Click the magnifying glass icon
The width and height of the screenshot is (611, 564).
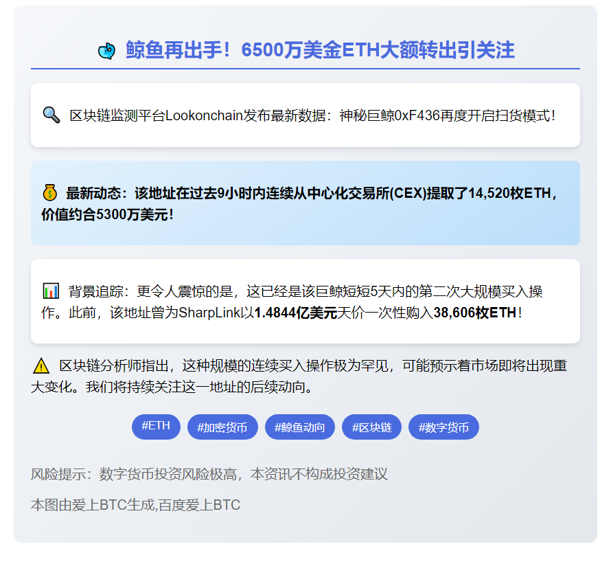51,115
